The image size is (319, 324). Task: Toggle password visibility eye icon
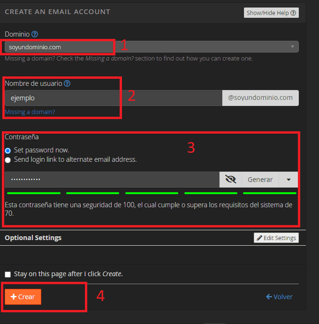(x=230, y=180)
